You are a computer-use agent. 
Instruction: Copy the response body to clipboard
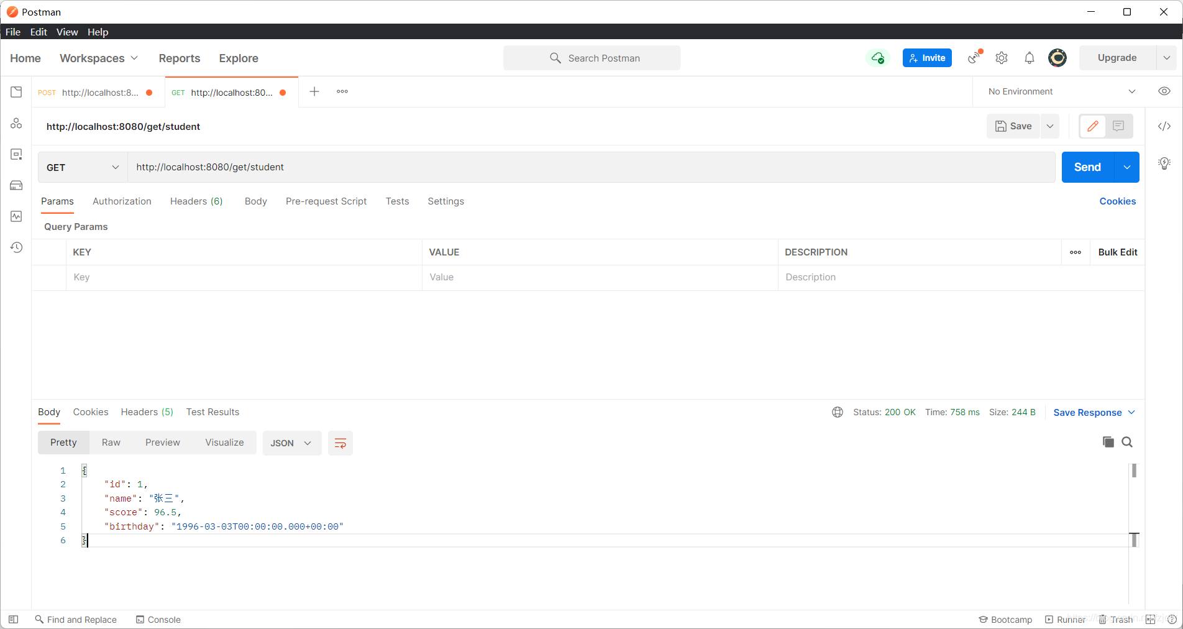click(x=1108, y=442)
